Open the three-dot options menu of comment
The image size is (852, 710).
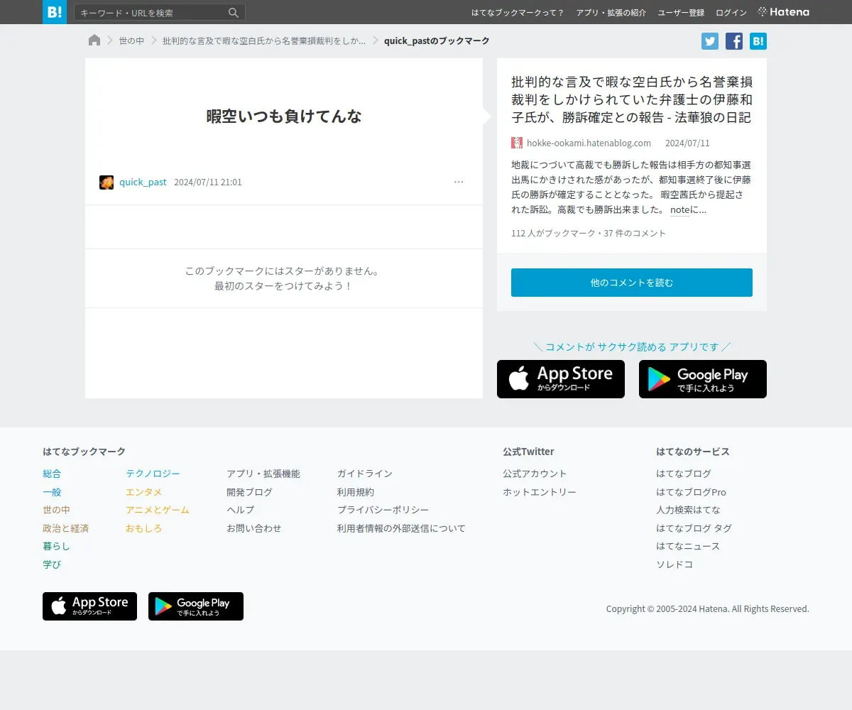(459, 182)
